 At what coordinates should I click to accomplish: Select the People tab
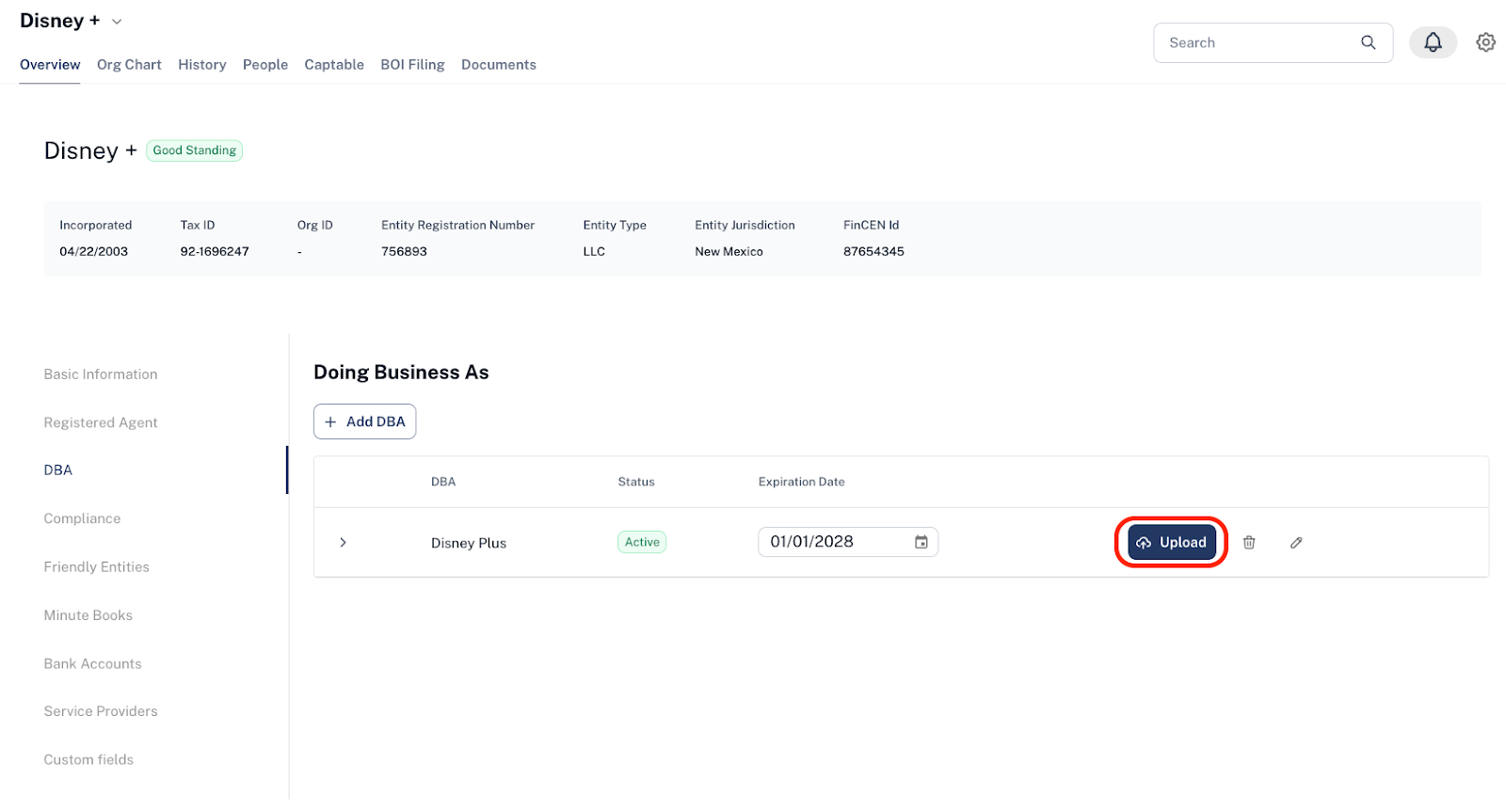(265, 65)
